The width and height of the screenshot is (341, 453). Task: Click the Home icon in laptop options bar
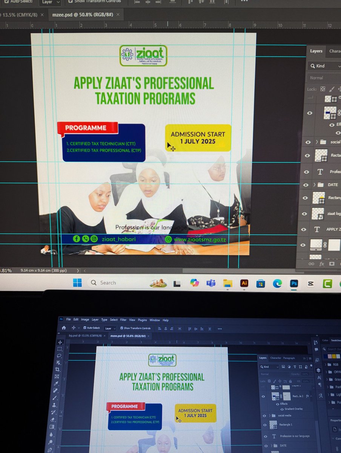point(64,328)
